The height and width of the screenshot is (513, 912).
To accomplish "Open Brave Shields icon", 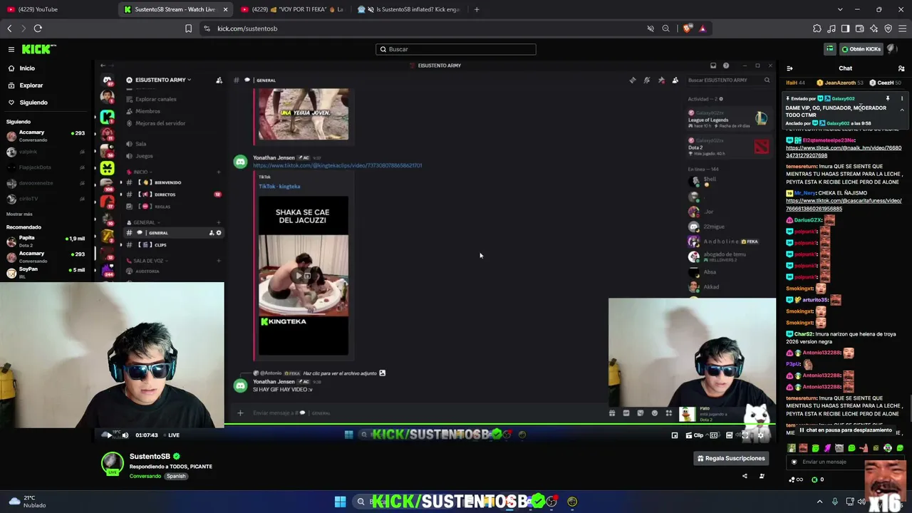I will point(687,28).
